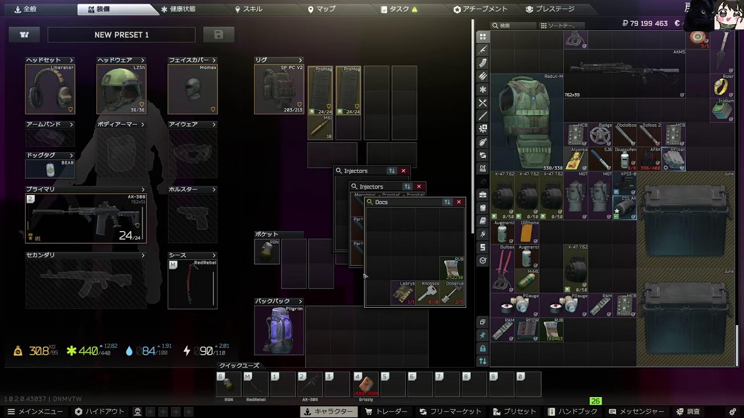This screenshot has width=744, height=418.
Task: Open the 全般 overview tab
Action: [x=26, y=9]
